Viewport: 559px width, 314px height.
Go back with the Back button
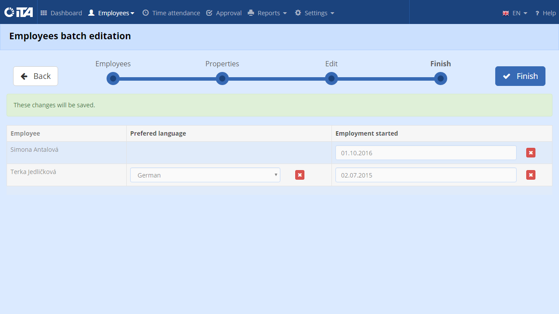point(35,76)
